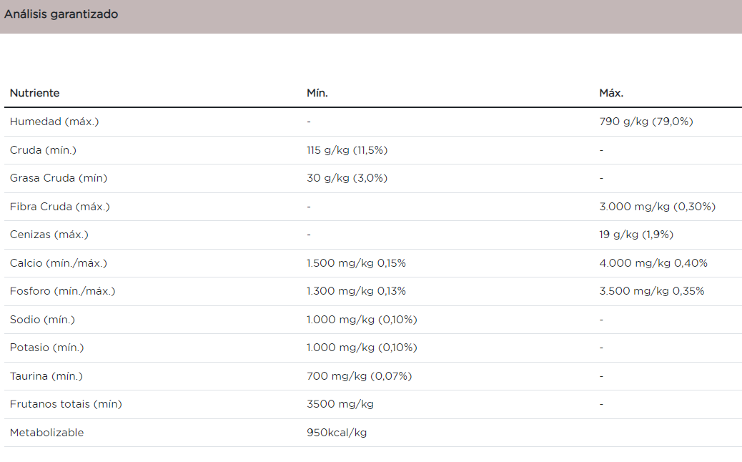742x462 pixels.
Task: Select the Cruda (mín.) nutrient label
Action: 43,150
